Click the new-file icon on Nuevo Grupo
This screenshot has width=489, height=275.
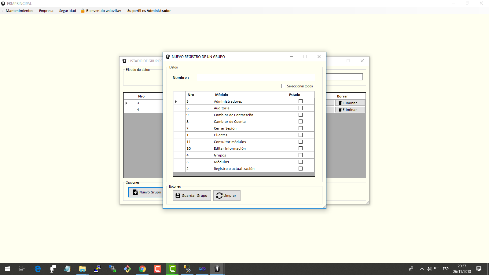coord(135,192)
